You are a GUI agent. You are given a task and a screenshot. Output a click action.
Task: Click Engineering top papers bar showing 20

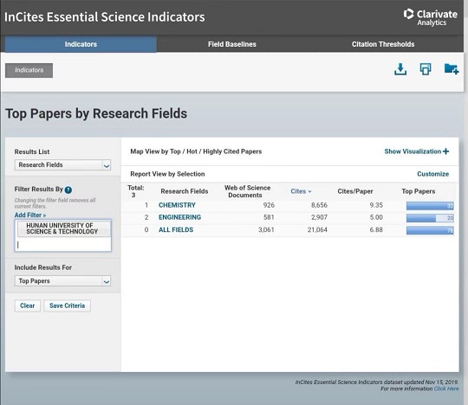point(430,218)
